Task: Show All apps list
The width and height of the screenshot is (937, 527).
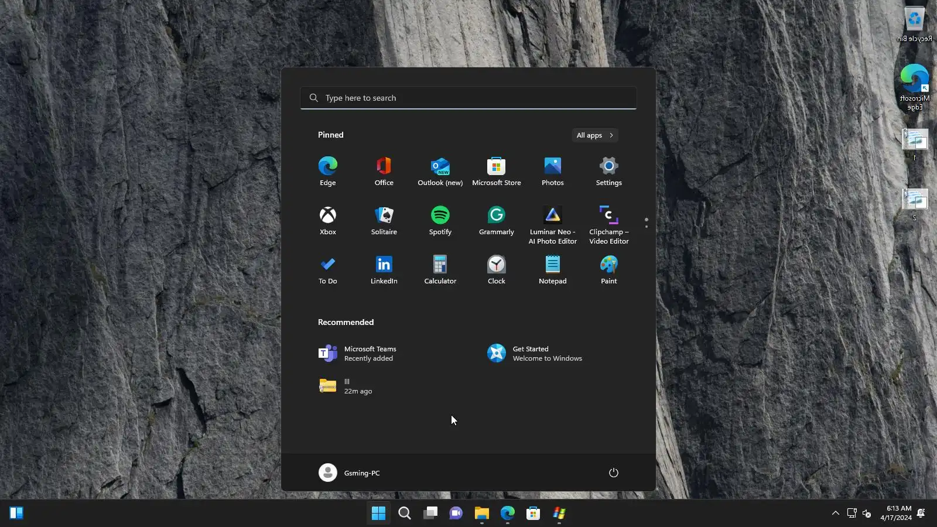Action: [595, 135]
